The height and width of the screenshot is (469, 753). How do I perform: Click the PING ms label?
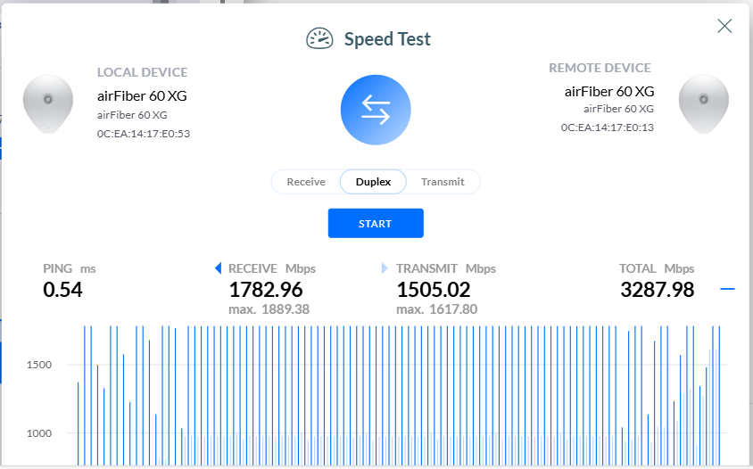pos(70,268)
